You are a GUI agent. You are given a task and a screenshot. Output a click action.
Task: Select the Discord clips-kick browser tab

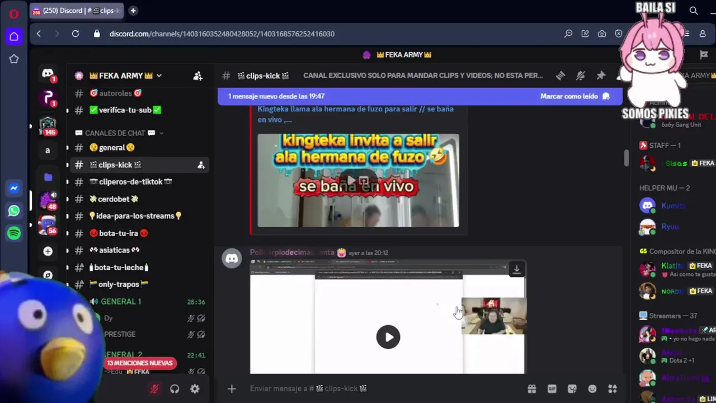(76, 10)
